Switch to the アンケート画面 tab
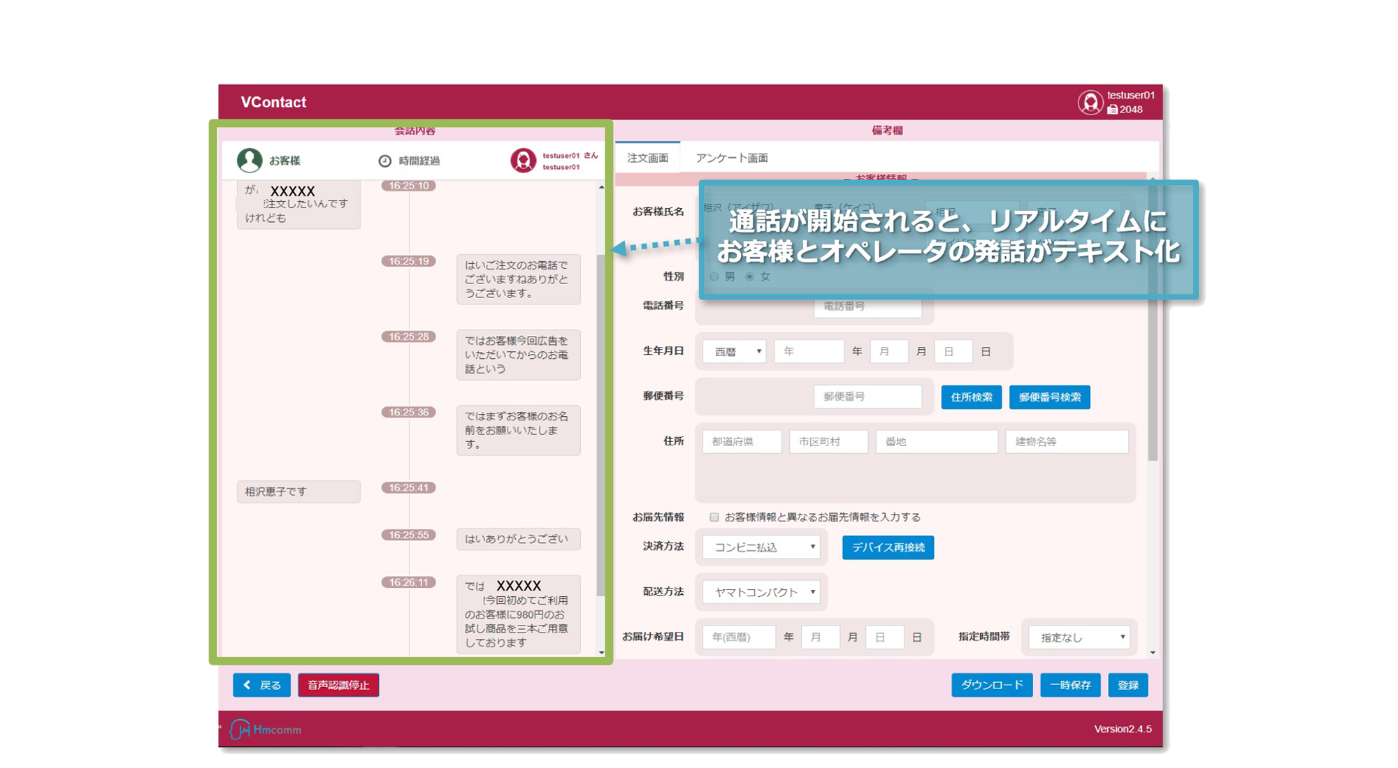1398x768 pixels. coord(732,158)
